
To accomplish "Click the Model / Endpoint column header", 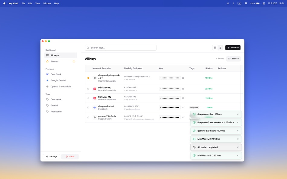I will pyautogui.click(x=133, y=68).
